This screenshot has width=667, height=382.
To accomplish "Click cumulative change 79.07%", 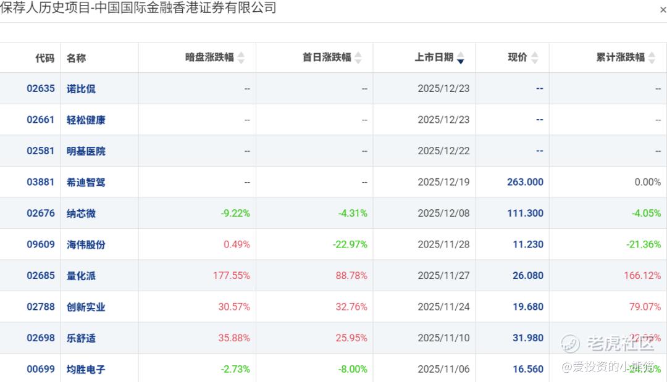I will [x=645, y=307].
